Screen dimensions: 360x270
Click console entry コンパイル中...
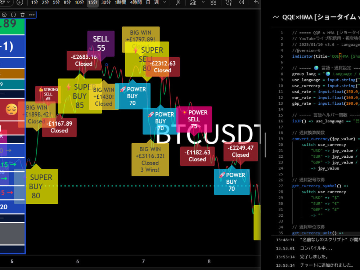tap(316, 248)
